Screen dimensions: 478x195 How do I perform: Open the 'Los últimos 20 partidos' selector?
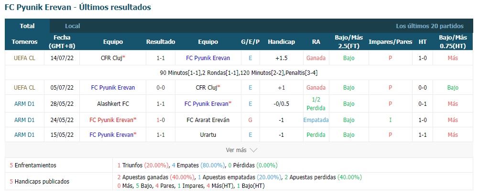pyautogui.click(x=430, y=26)
